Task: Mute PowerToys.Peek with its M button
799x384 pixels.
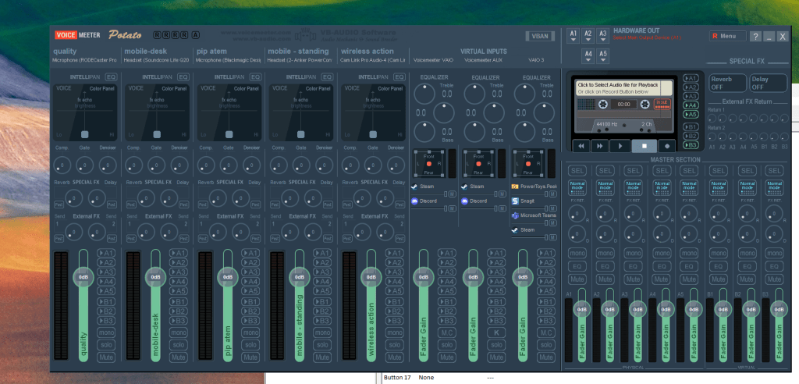Action: (553, 194)
